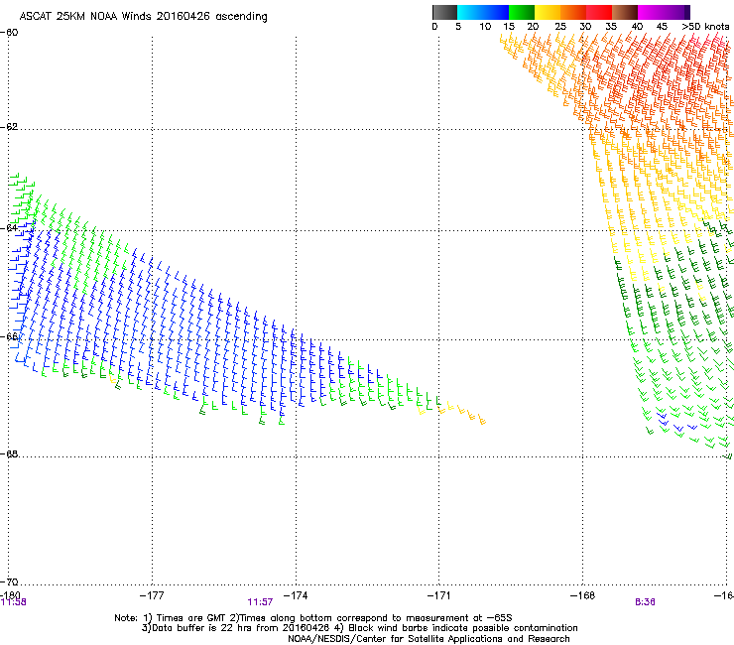This screenshot has height=645, width=734.
Task: Click the '>50 knots' legend label
Action: point(705,27)
